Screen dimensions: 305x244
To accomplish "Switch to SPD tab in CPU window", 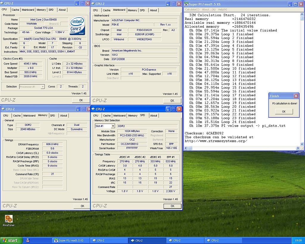I will [x=51, y=10].
